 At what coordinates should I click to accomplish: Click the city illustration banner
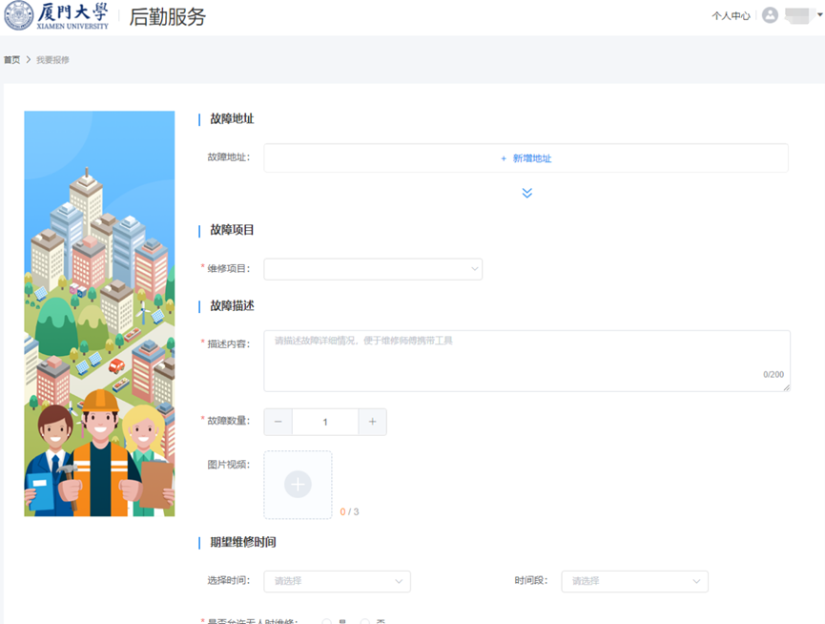(99, 313)
